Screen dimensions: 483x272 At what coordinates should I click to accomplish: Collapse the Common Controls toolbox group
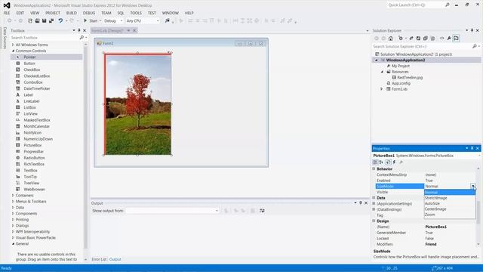click(13, 51)
